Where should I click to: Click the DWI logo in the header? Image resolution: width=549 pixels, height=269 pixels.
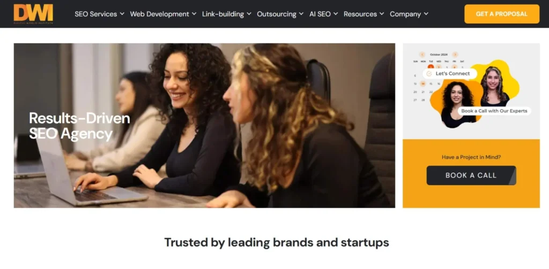tap(33, 13)
